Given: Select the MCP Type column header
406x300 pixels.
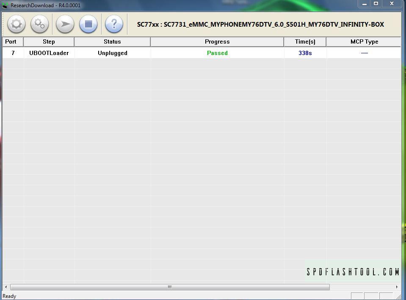Looking at the screenshot, I should [x=364, y=41].
